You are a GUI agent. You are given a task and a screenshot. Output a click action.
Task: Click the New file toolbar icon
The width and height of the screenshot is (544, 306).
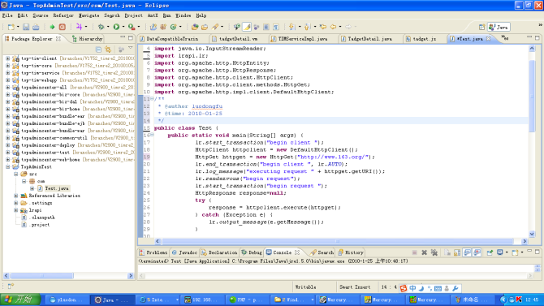tap(11, 27)
